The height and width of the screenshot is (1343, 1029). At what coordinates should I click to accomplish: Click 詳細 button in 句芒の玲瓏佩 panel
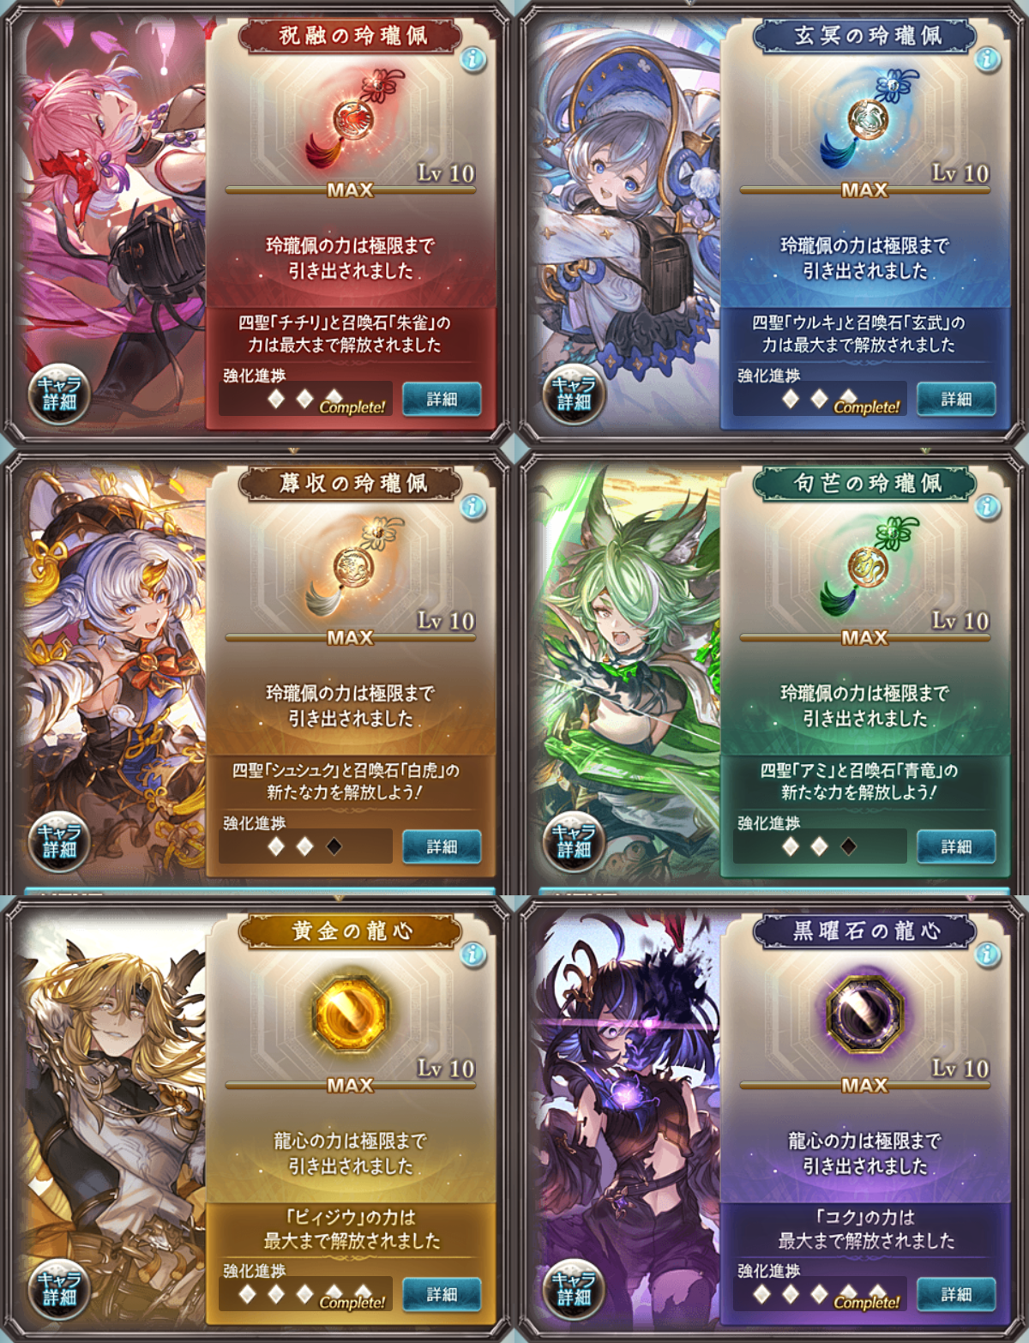click(956, 846)
